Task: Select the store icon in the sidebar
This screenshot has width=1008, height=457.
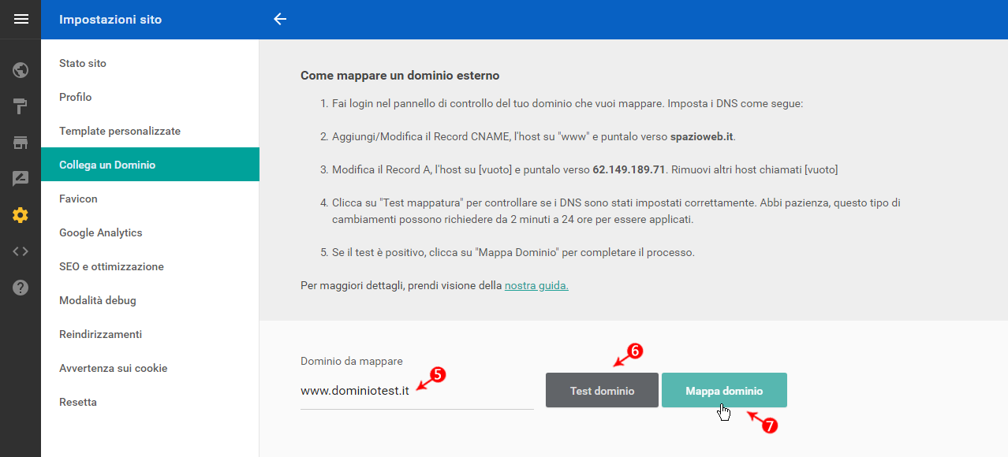Action: pos(21,143)
